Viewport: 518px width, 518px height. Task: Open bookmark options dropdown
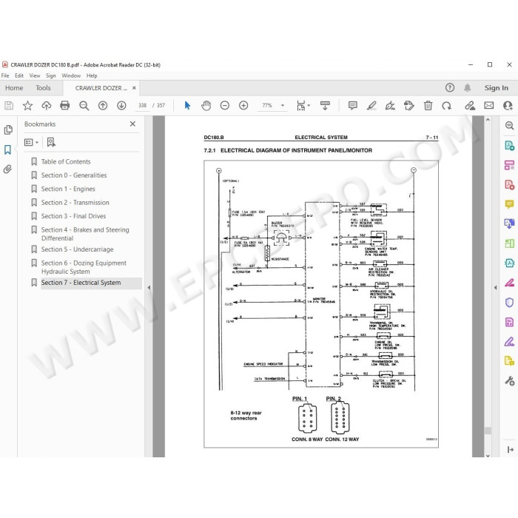coord(31,142)
